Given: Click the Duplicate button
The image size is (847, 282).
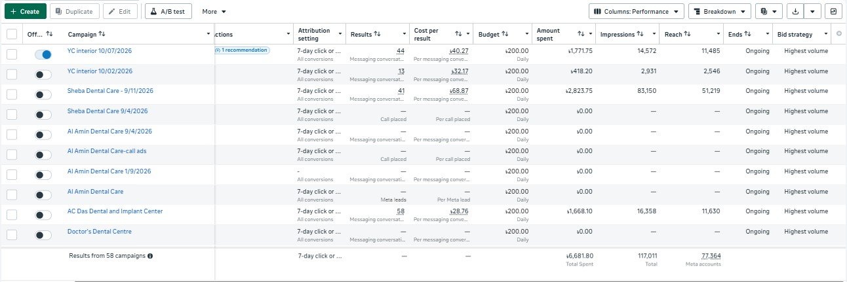Looking at the screenshot, I should tap(75, 11).
